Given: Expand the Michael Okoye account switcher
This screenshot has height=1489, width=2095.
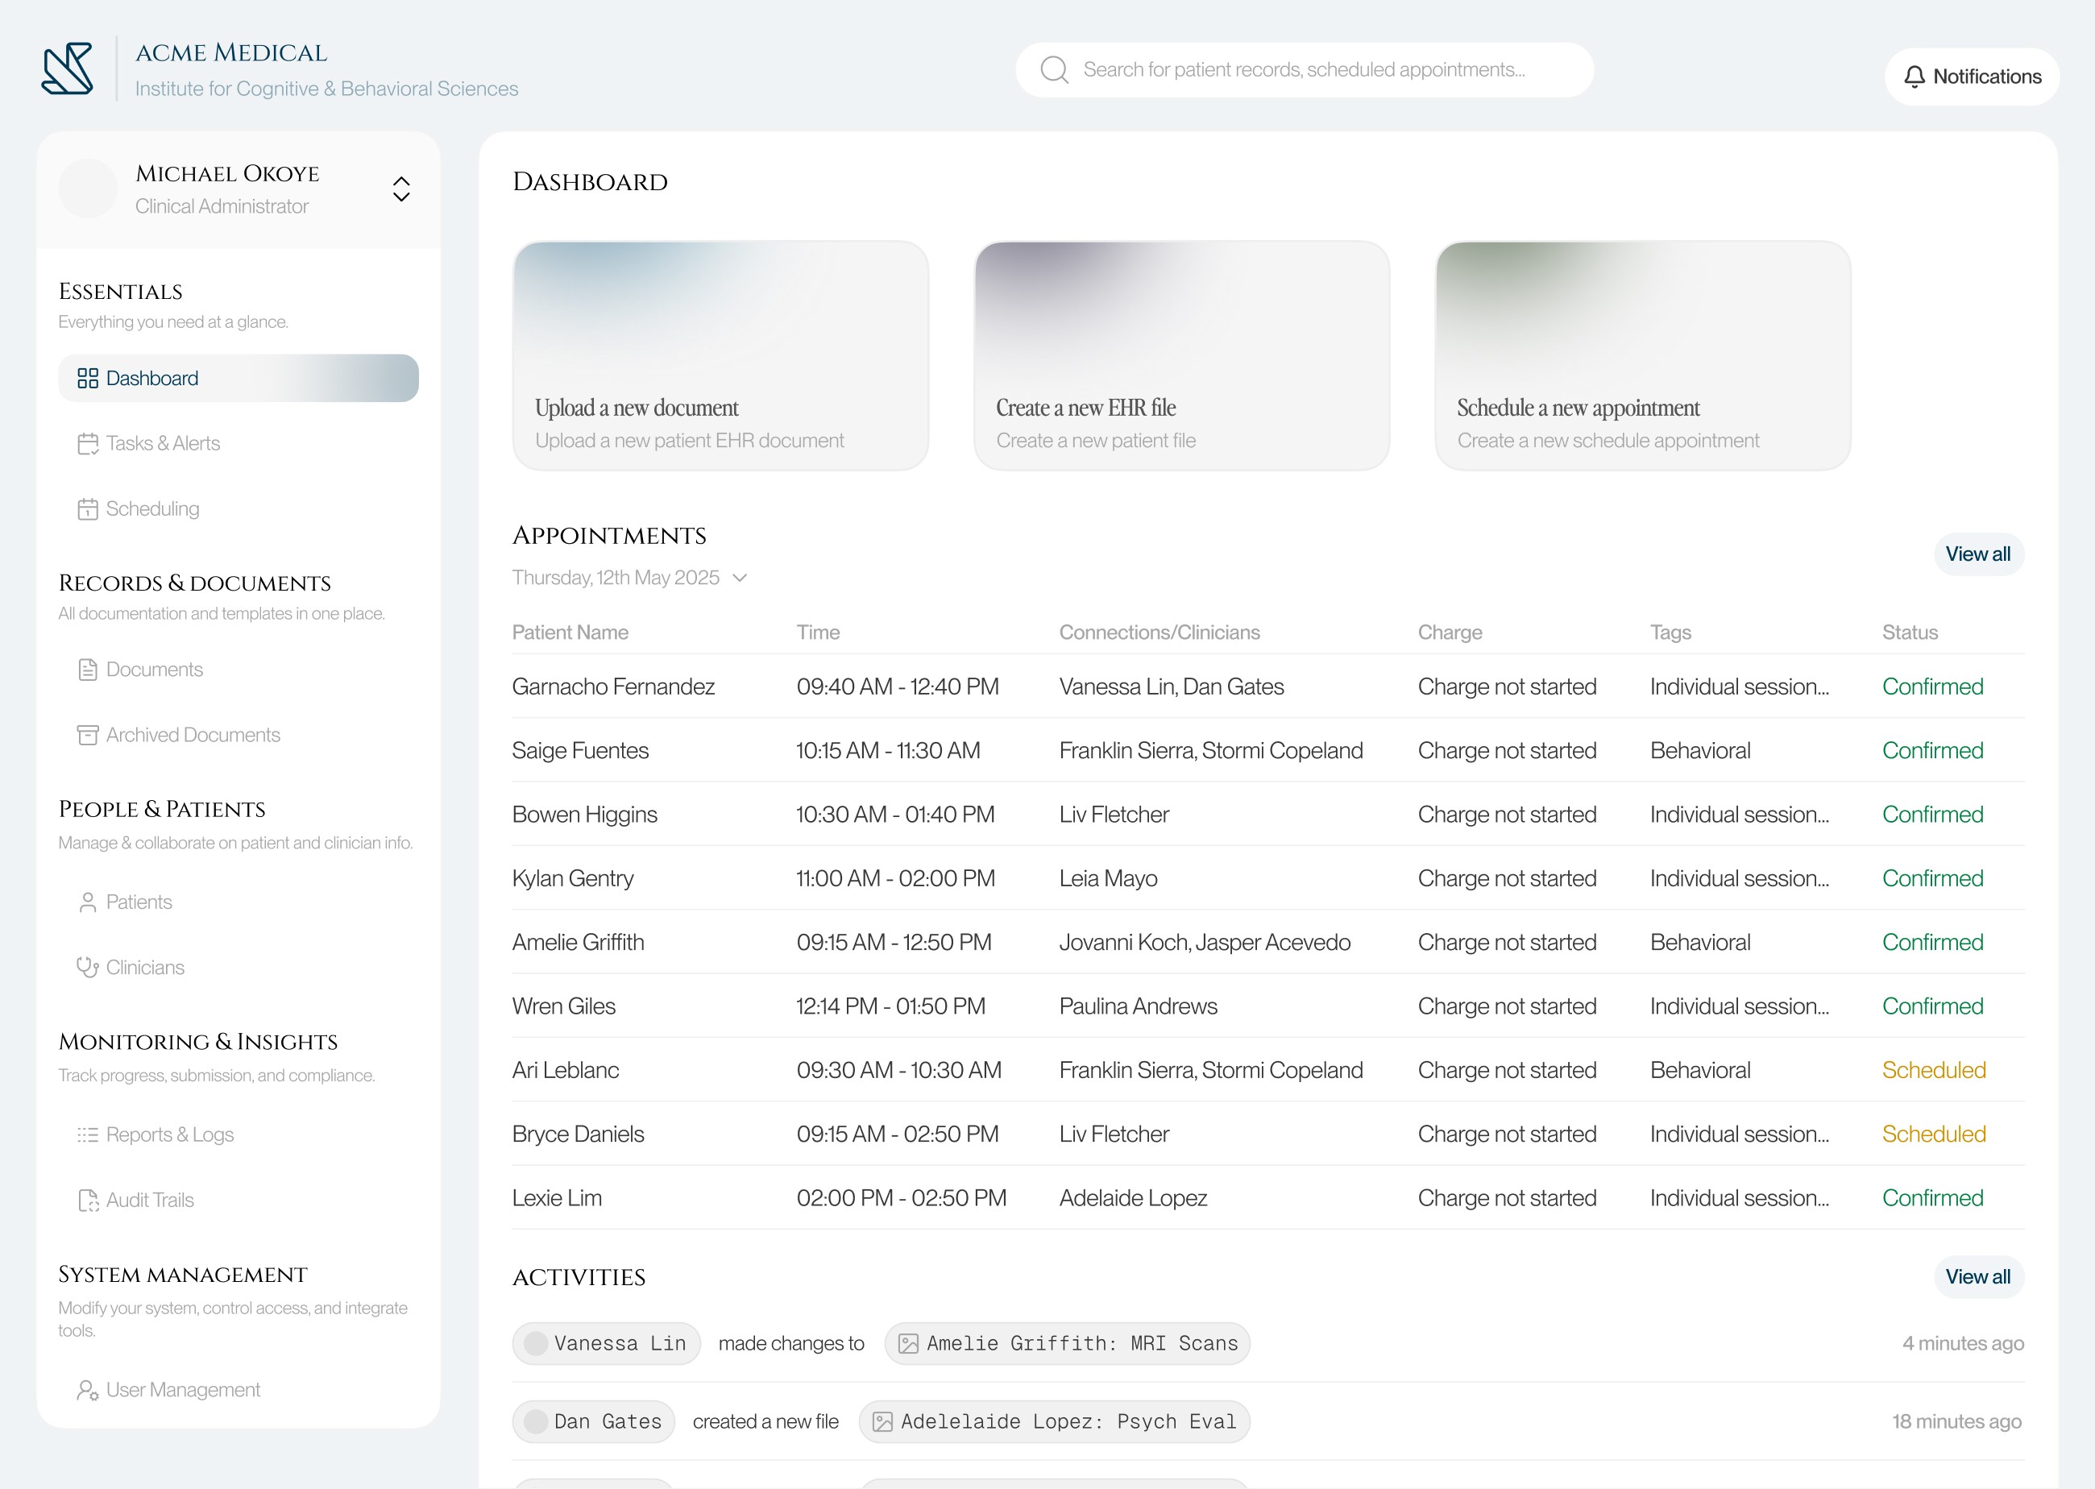Looking at the screenshot, I should pyautogui.click(x=400, y=189).
